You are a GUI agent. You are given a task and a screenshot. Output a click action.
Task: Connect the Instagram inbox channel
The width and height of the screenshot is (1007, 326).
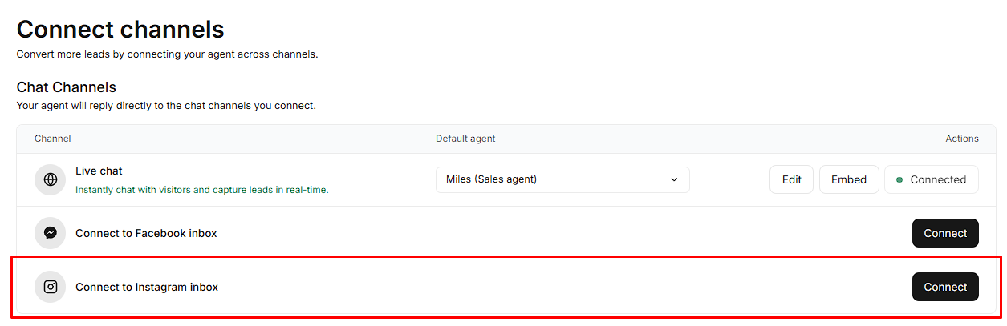945,287
